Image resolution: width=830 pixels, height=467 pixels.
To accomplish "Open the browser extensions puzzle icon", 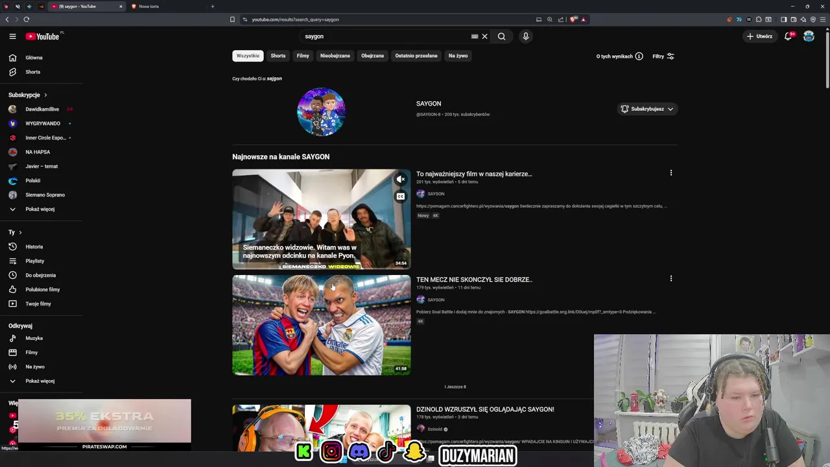I will pos(759,19).
